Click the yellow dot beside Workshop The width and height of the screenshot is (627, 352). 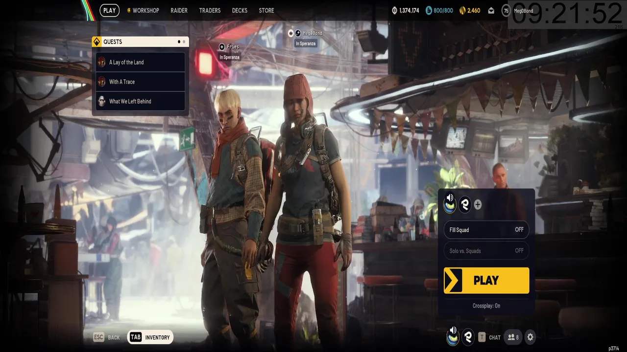(x=129, y=10)
